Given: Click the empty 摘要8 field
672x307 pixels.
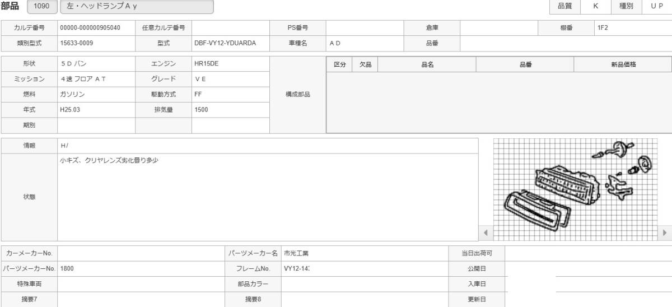Looking at the screenshot, I should click(365, 299).
